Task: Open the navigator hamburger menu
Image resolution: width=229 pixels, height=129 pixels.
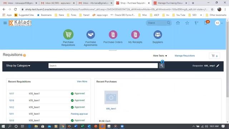Action: coord(5,23)
